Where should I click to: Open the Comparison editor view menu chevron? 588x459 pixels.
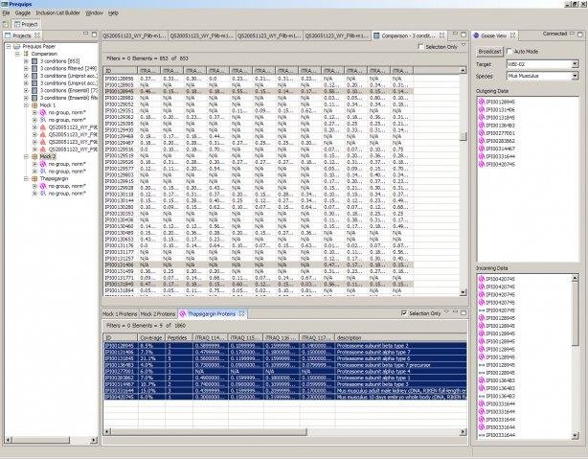coord(464,45)
